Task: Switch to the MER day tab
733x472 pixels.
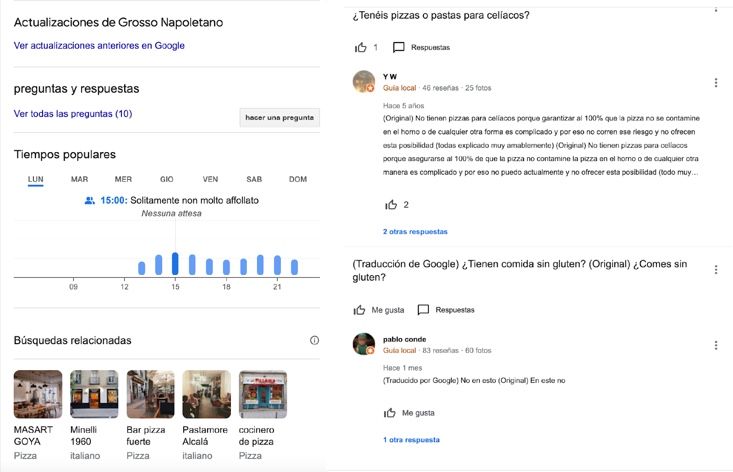Action: (123, 179)
